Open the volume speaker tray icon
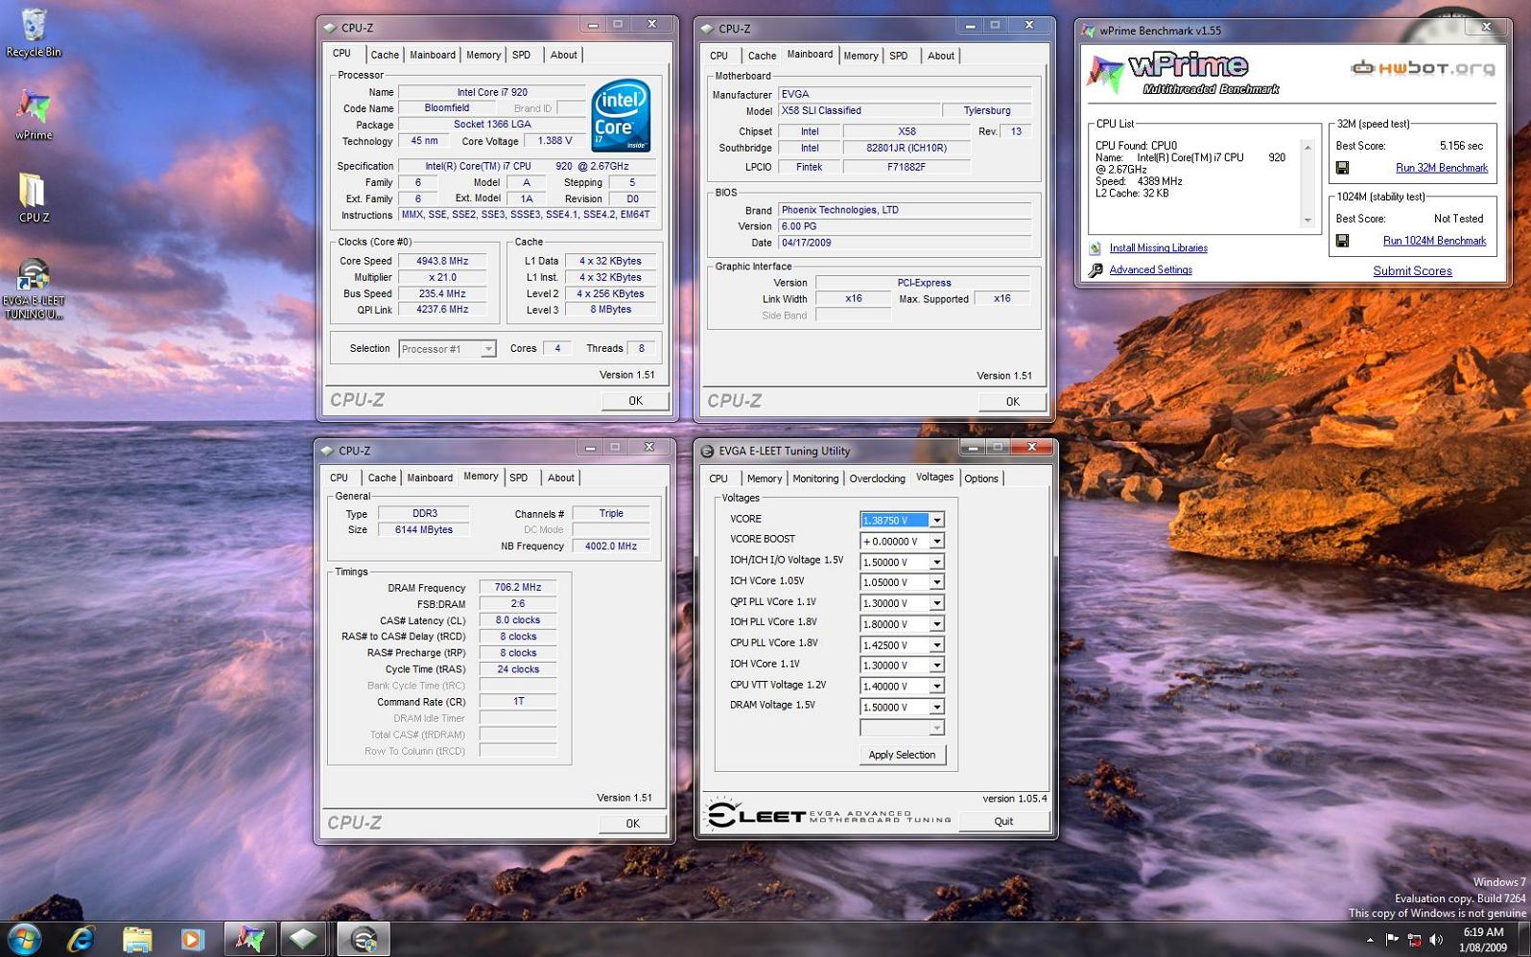 pyautogui.click(x=1436, y=940)
